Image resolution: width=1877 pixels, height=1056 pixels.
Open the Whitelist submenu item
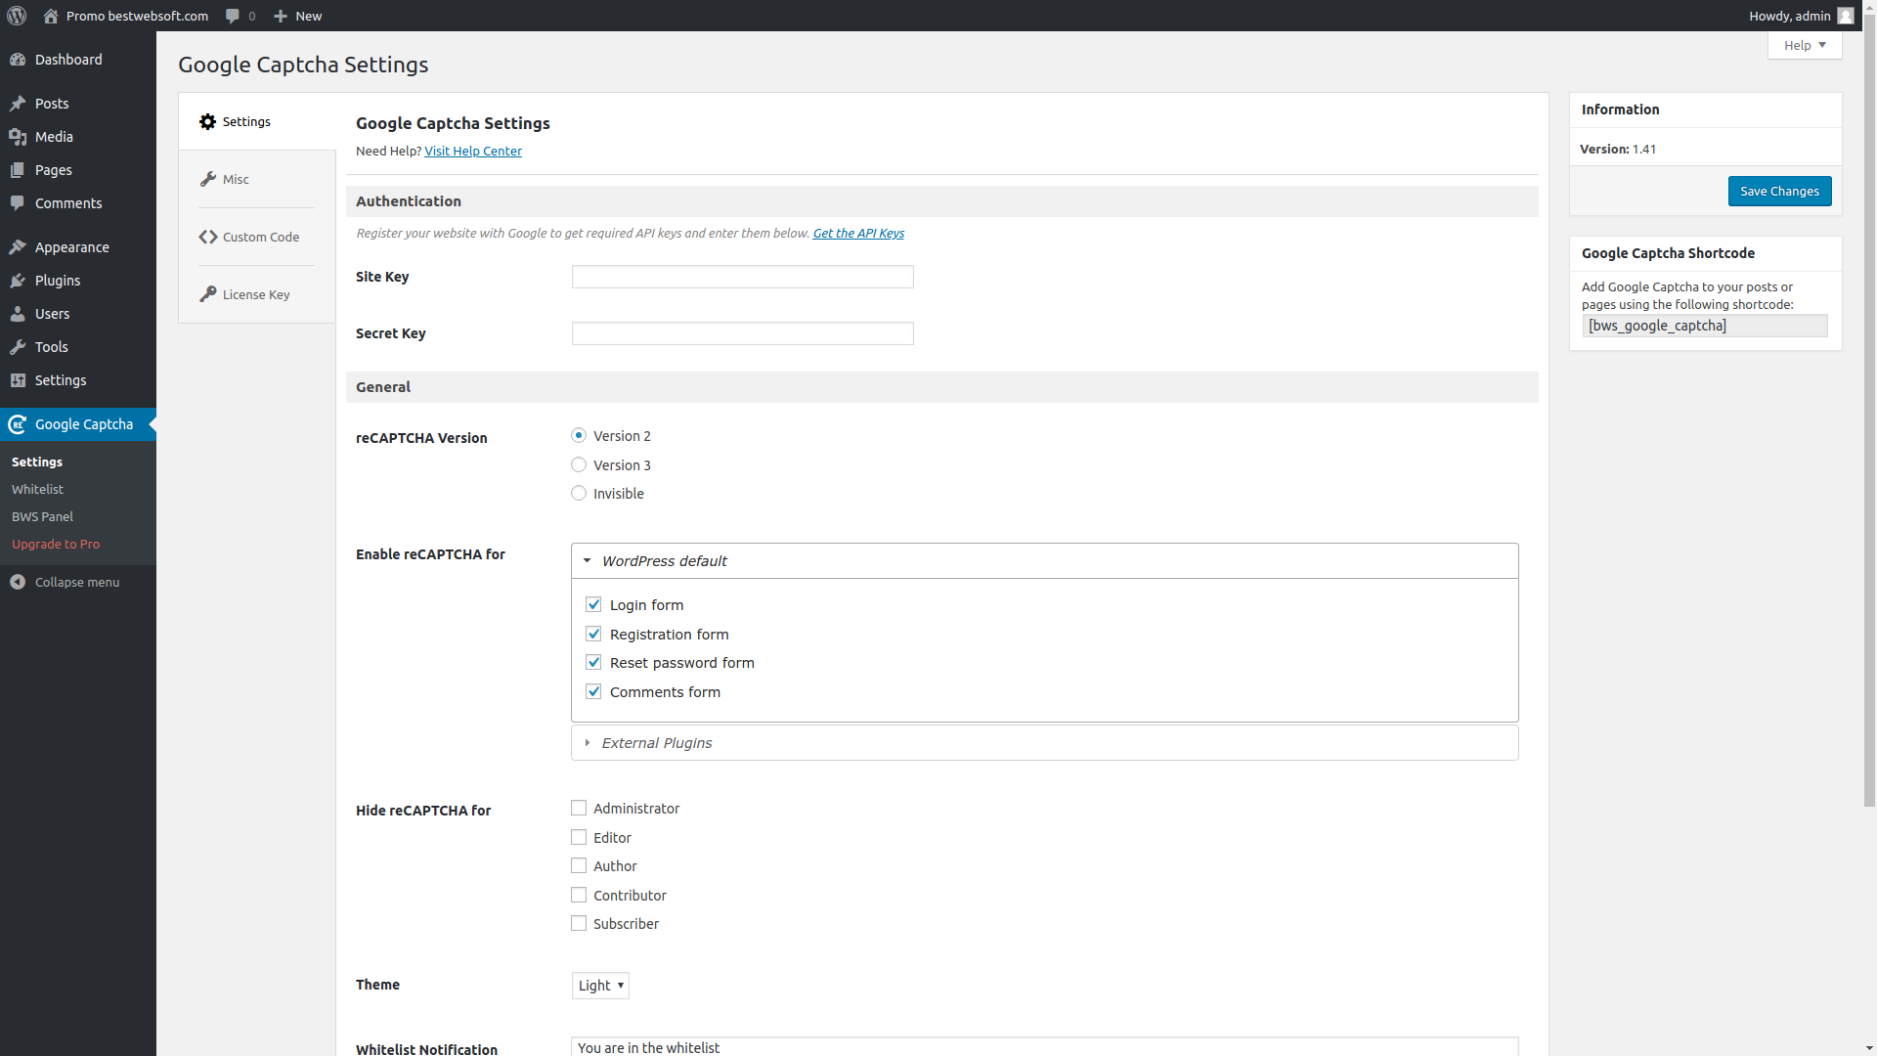click(37, 489)
